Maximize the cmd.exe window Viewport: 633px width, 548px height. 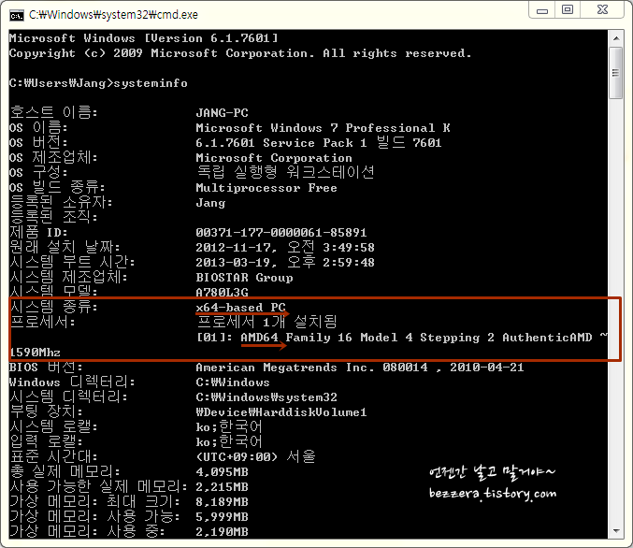point(567,9)
